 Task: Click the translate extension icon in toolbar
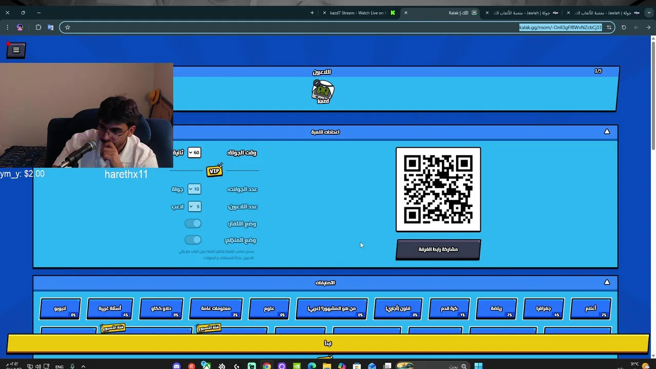tap(50, 28)
